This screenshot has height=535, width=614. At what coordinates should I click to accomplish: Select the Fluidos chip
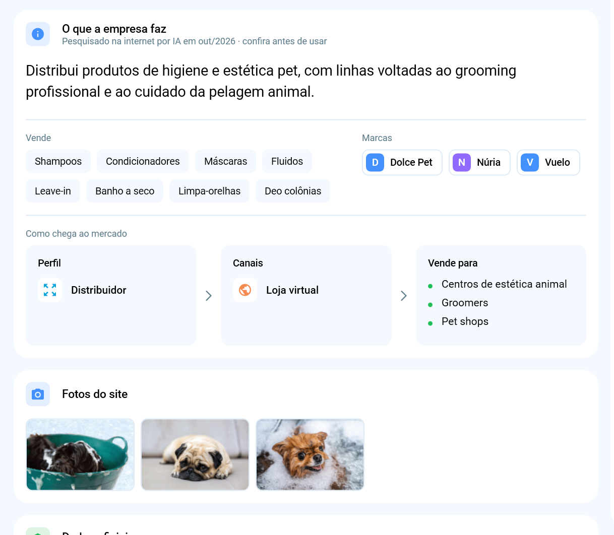pos(287,161)
